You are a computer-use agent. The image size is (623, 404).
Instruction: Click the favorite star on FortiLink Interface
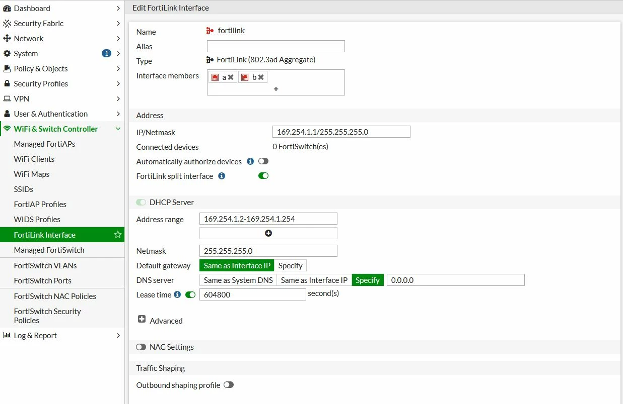(118, 235)
